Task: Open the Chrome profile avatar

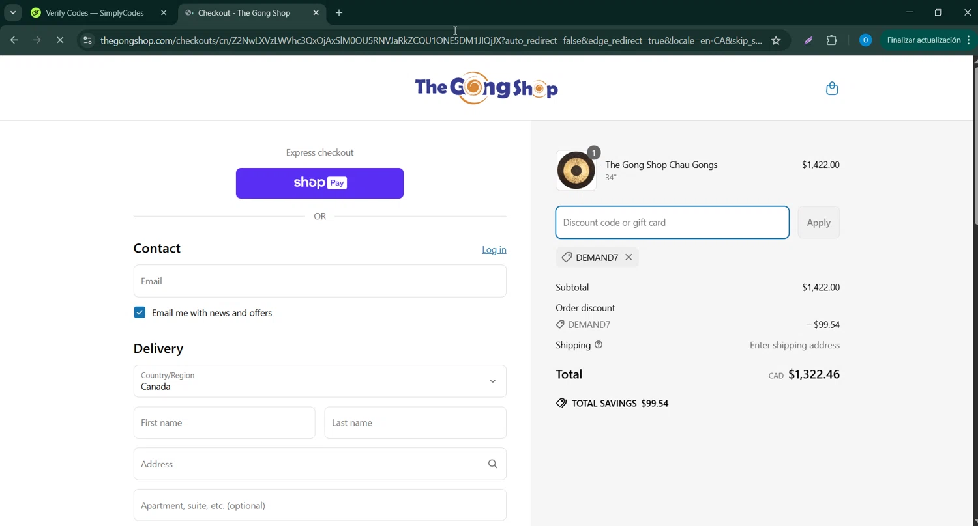Action: click(x=865, y=40)
